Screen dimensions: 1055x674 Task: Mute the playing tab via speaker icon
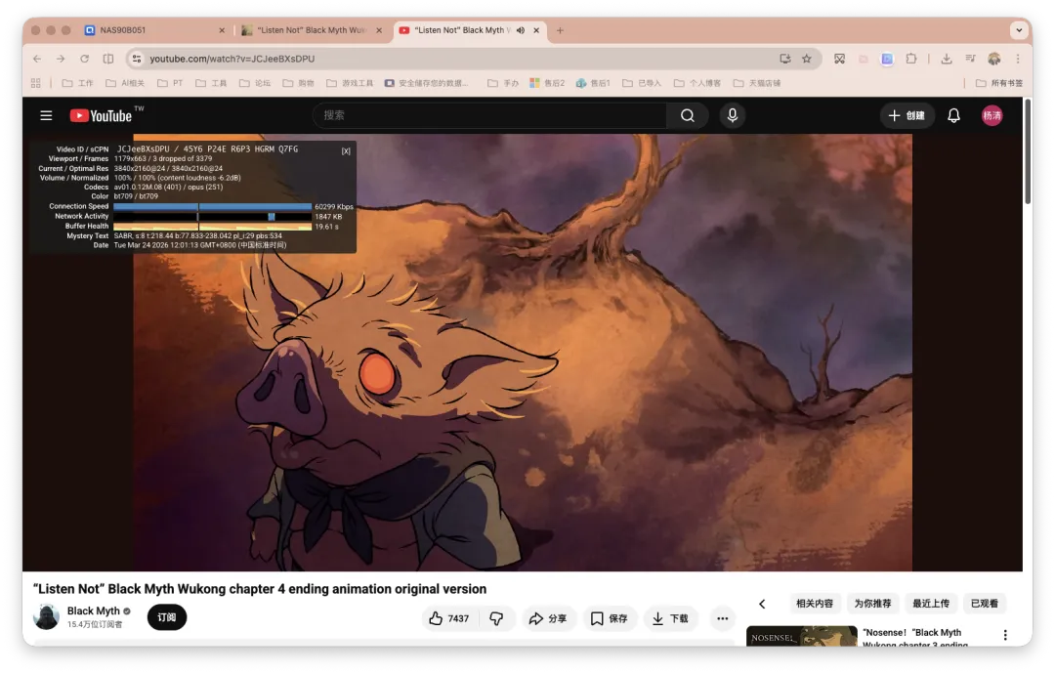[520, 30]
